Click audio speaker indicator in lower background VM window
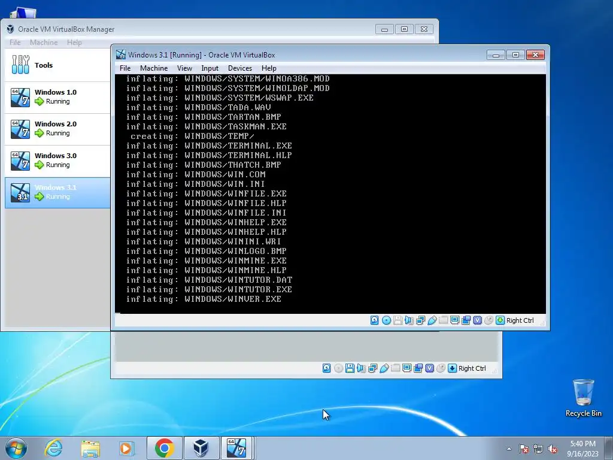613x460 pixels. [x=361, y=368]
